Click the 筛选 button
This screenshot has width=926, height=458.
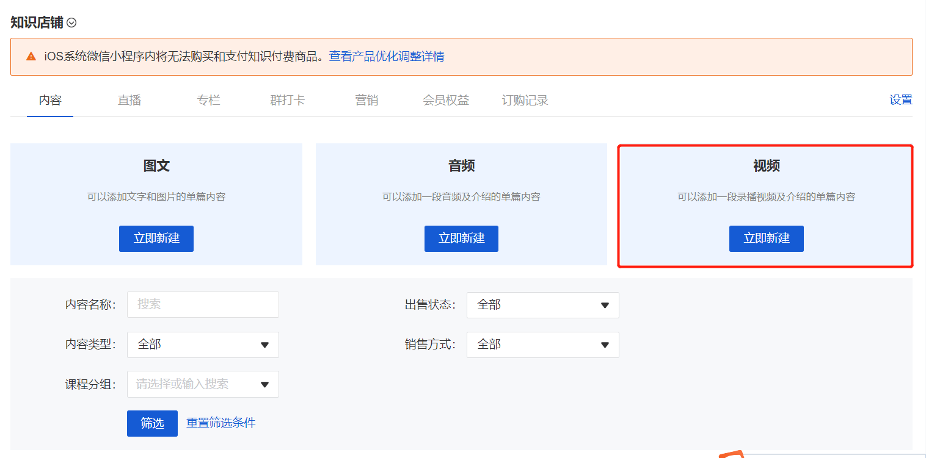(152, 423)
